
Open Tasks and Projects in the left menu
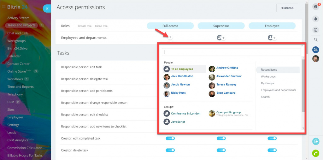(x=21, y=25)
